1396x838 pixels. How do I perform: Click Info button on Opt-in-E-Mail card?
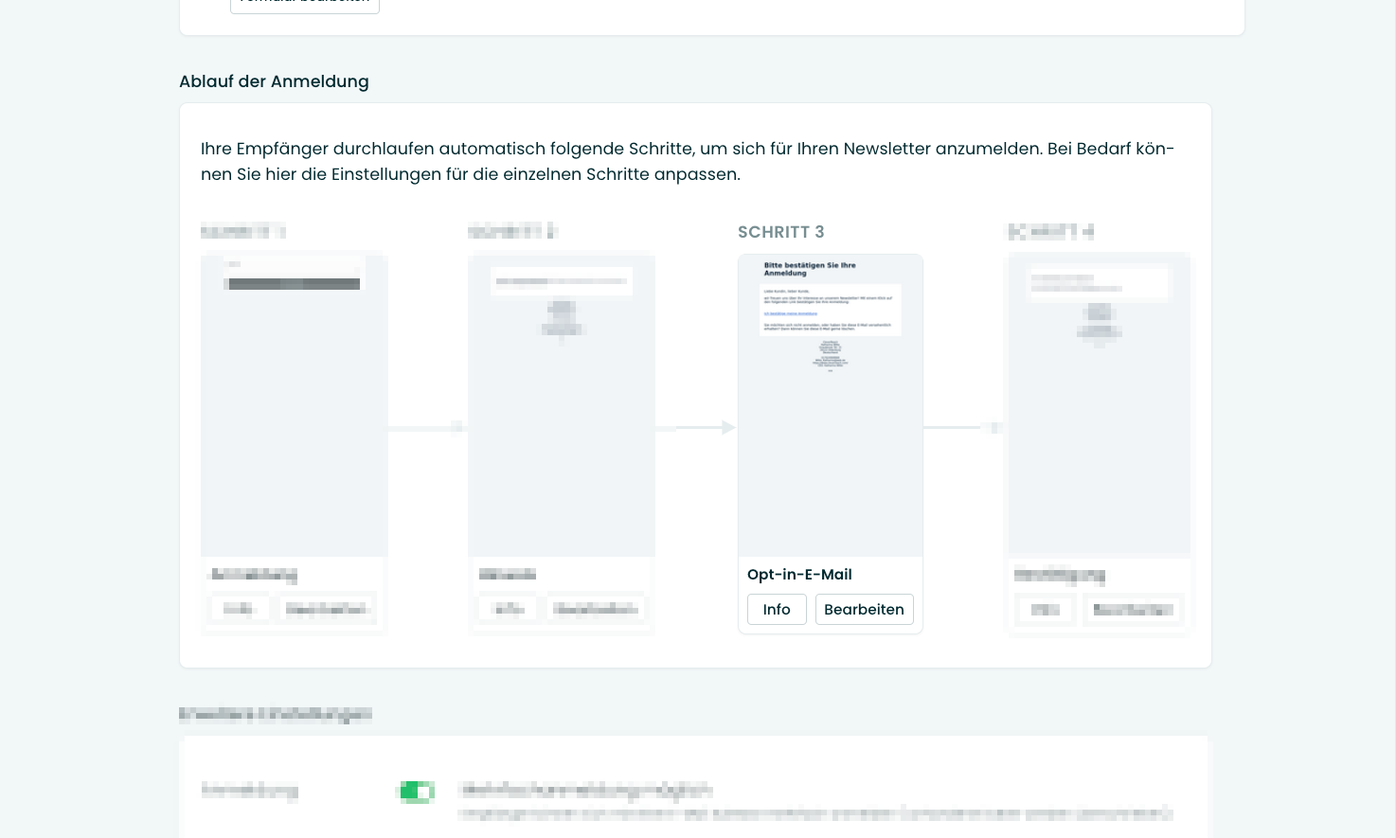pos(777,610)
